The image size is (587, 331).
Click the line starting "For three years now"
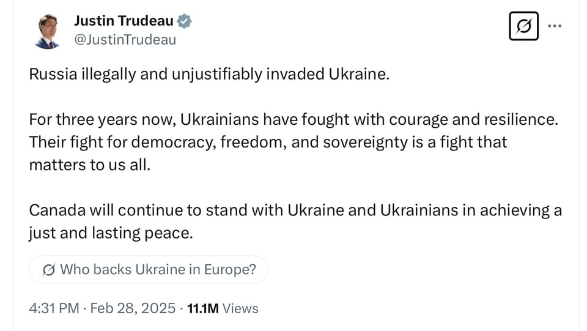pyautogui.click(x=293, y=120)
